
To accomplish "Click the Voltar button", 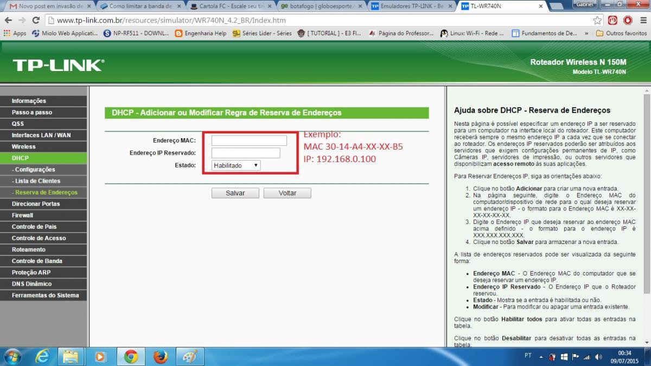I will pyautogui.click(x=288, y=193).
